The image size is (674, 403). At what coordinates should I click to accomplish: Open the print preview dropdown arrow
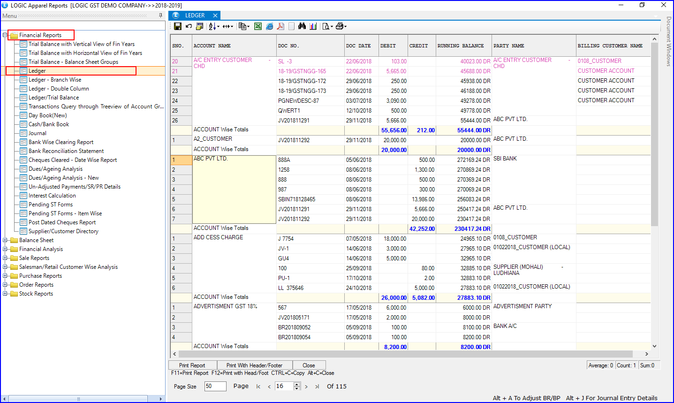[x=332, y=27]
